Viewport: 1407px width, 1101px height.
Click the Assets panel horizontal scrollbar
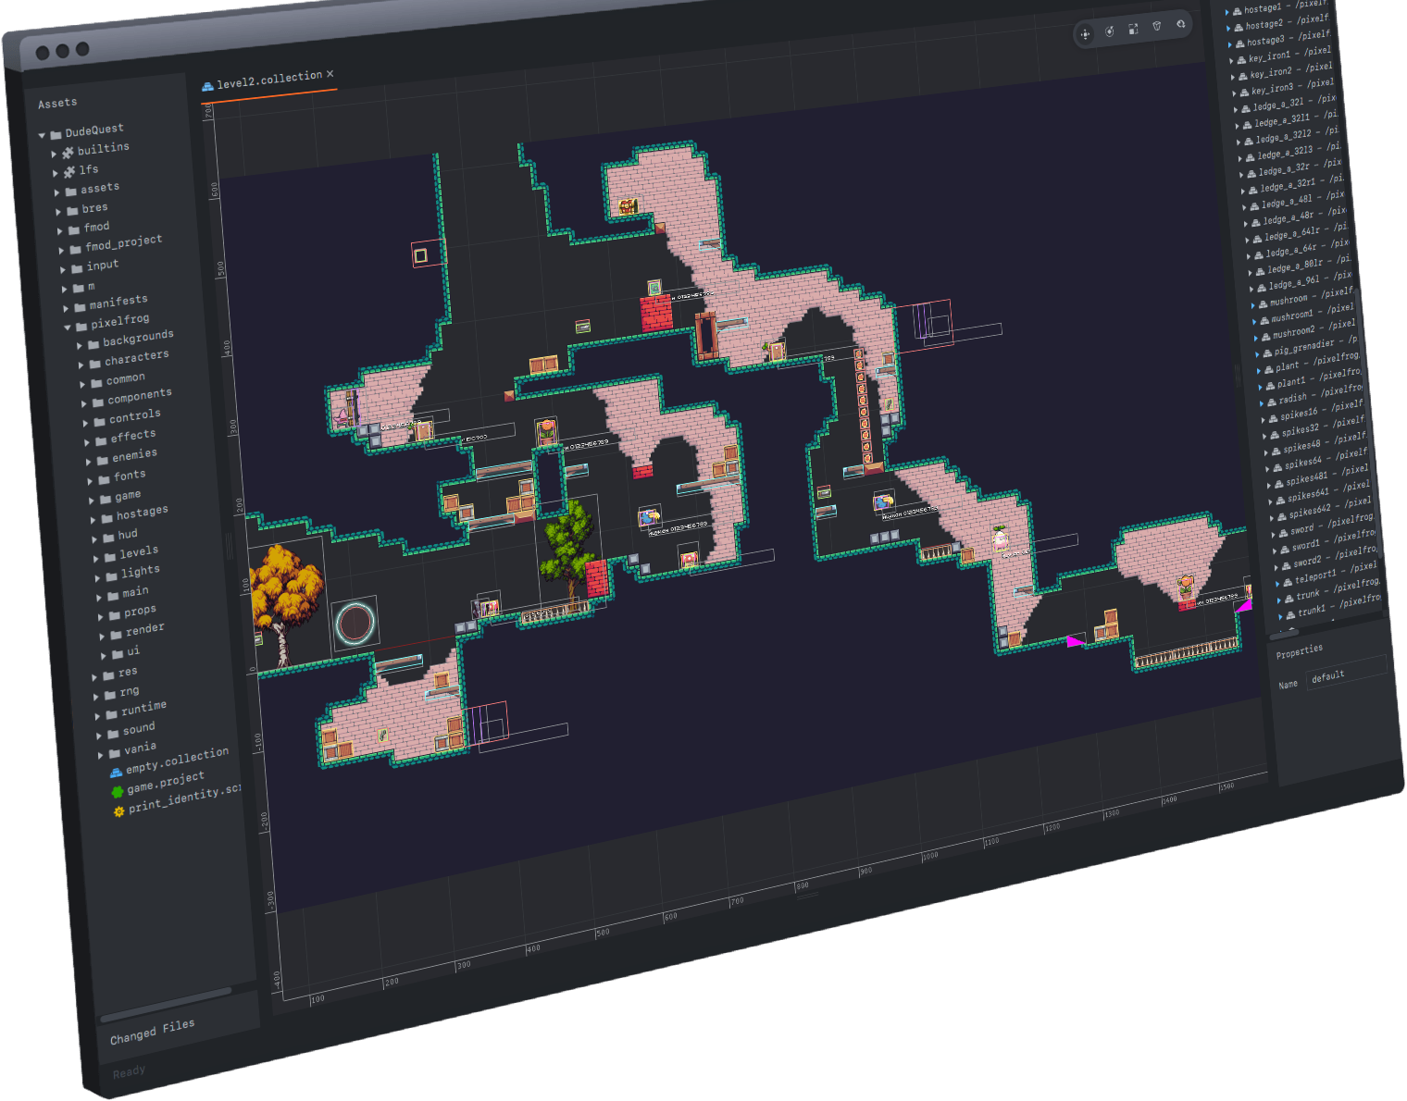[167, 1003]
